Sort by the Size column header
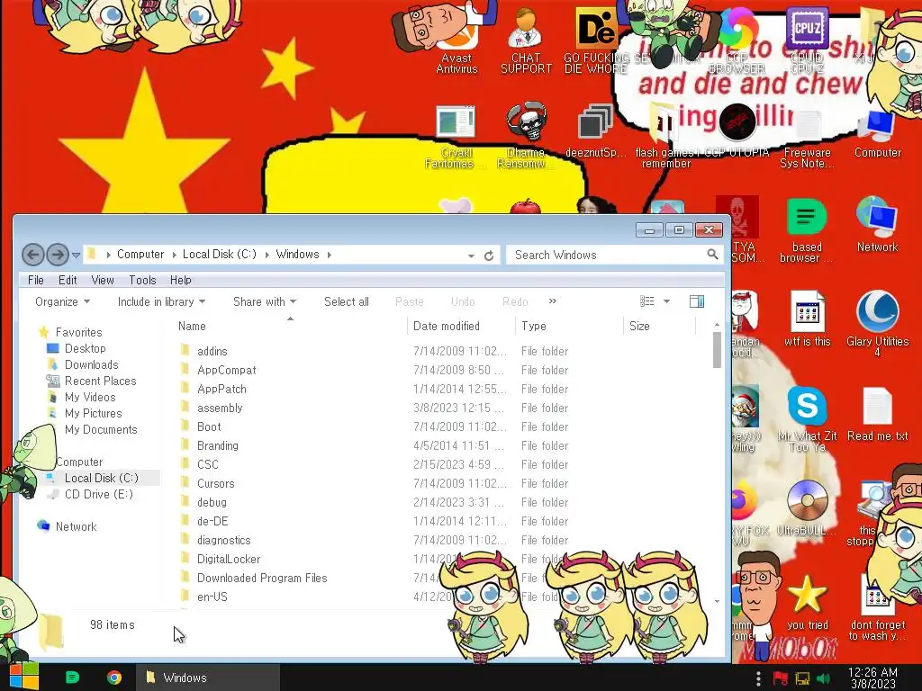 pos(658,326)
